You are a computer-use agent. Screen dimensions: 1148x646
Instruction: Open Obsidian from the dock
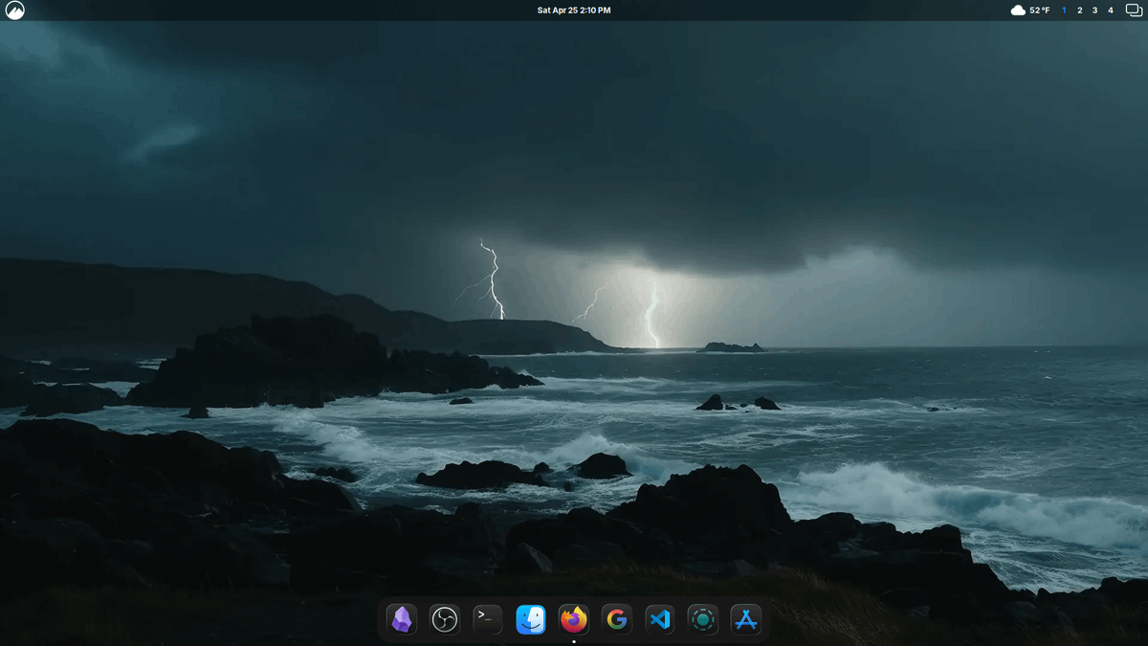point(402,619)
